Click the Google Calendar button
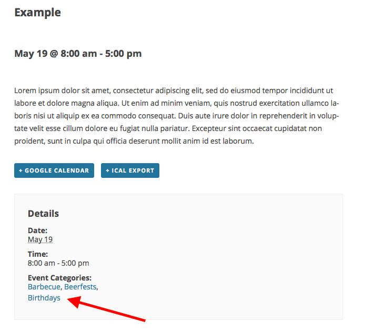 [x=54, y=170]
